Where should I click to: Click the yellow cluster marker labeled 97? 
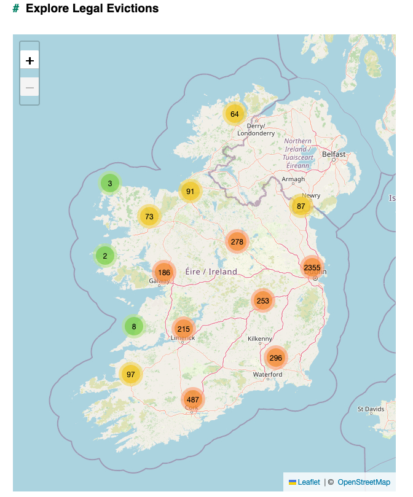point(130,374)
